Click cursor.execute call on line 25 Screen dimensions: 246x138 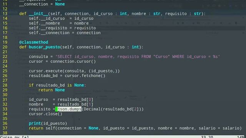coord(74,71)
